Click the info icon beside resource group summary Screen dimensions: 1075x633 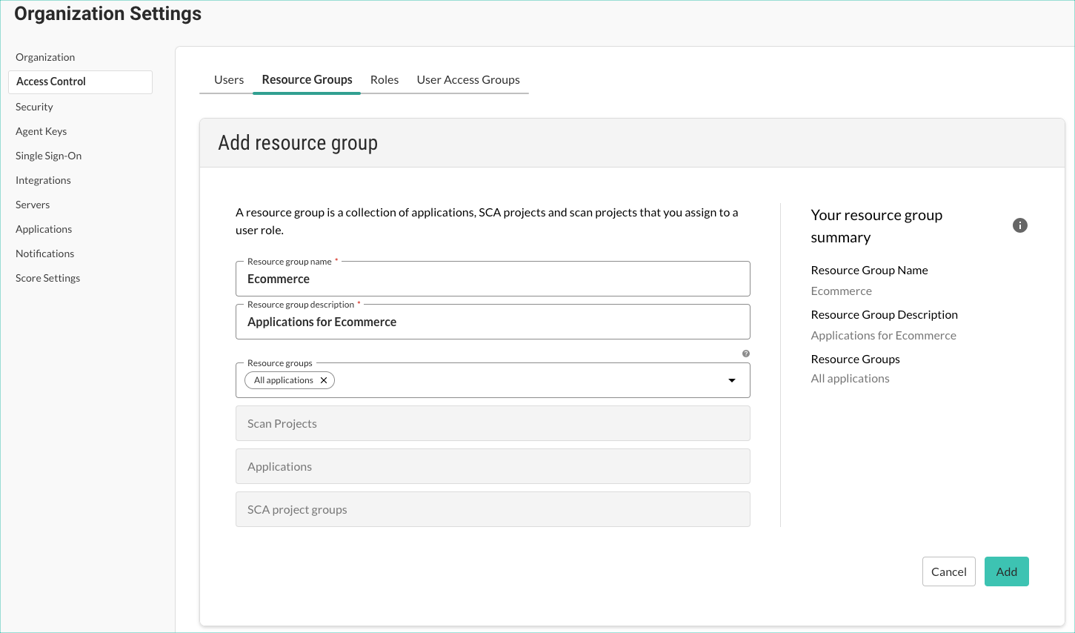pyautogui.click(x=1020, y=225)
